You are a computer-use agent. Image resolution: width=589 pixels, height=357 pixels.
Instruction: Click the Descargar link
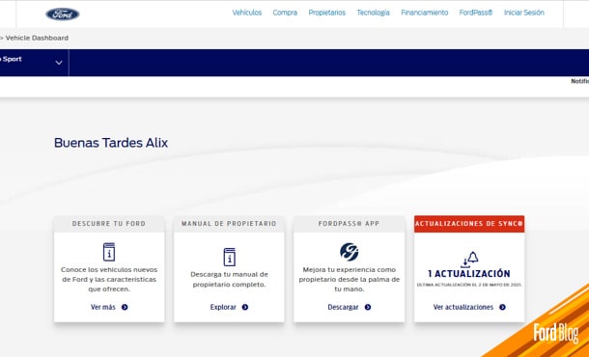343,307
